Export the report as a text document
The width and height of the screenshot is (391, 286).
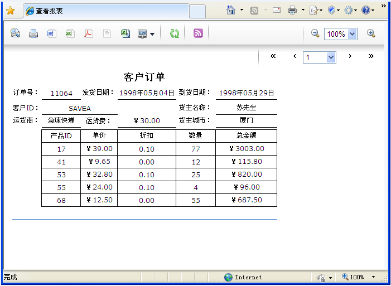[107, 33]
